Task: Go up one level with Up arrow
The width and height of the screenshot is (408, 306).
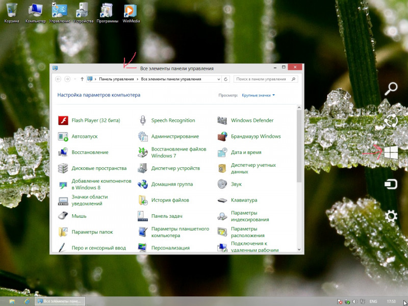Action: tap(82, 79)
